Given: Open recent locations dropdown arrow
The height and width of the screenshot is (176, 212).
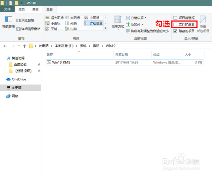Looking at the screenshot, I should [x=19, y=46].
